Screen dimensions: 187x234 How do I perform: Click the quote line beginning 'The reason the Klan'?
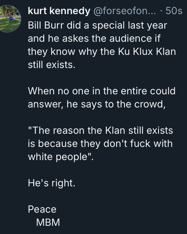[101, 130]
